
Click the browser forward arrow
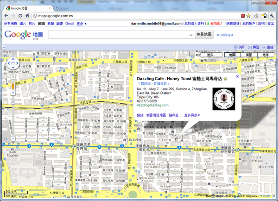13,16
